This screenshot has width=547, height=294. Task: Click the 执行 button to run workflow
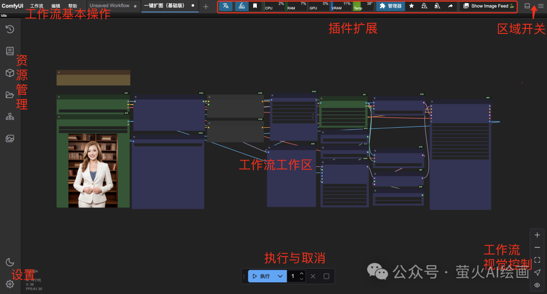(261, 276)
